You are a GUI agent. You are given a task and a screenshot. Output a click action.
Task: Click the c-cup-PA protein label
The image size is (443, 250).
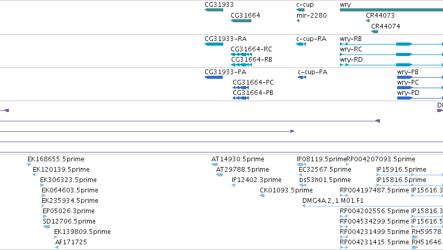click(x=312, y=72)
